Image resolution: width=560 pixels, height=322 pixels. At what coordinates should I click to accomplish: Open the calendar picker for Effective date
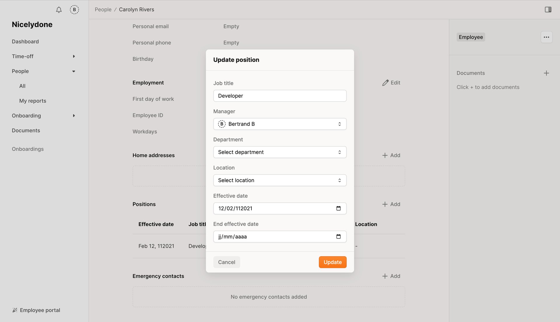(338, 208)
